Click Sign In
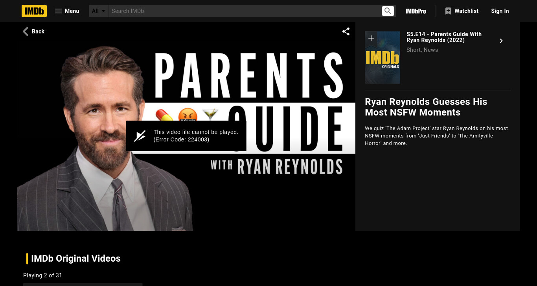Image resolution: width=537 pixels, height=286 pixels. pyautogui.click(x=500, y=11)
